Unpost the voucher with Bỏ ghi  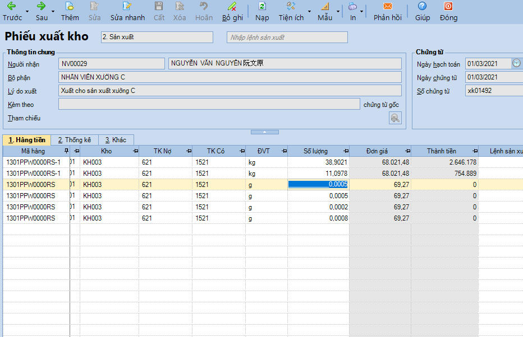tap(232, 11)
